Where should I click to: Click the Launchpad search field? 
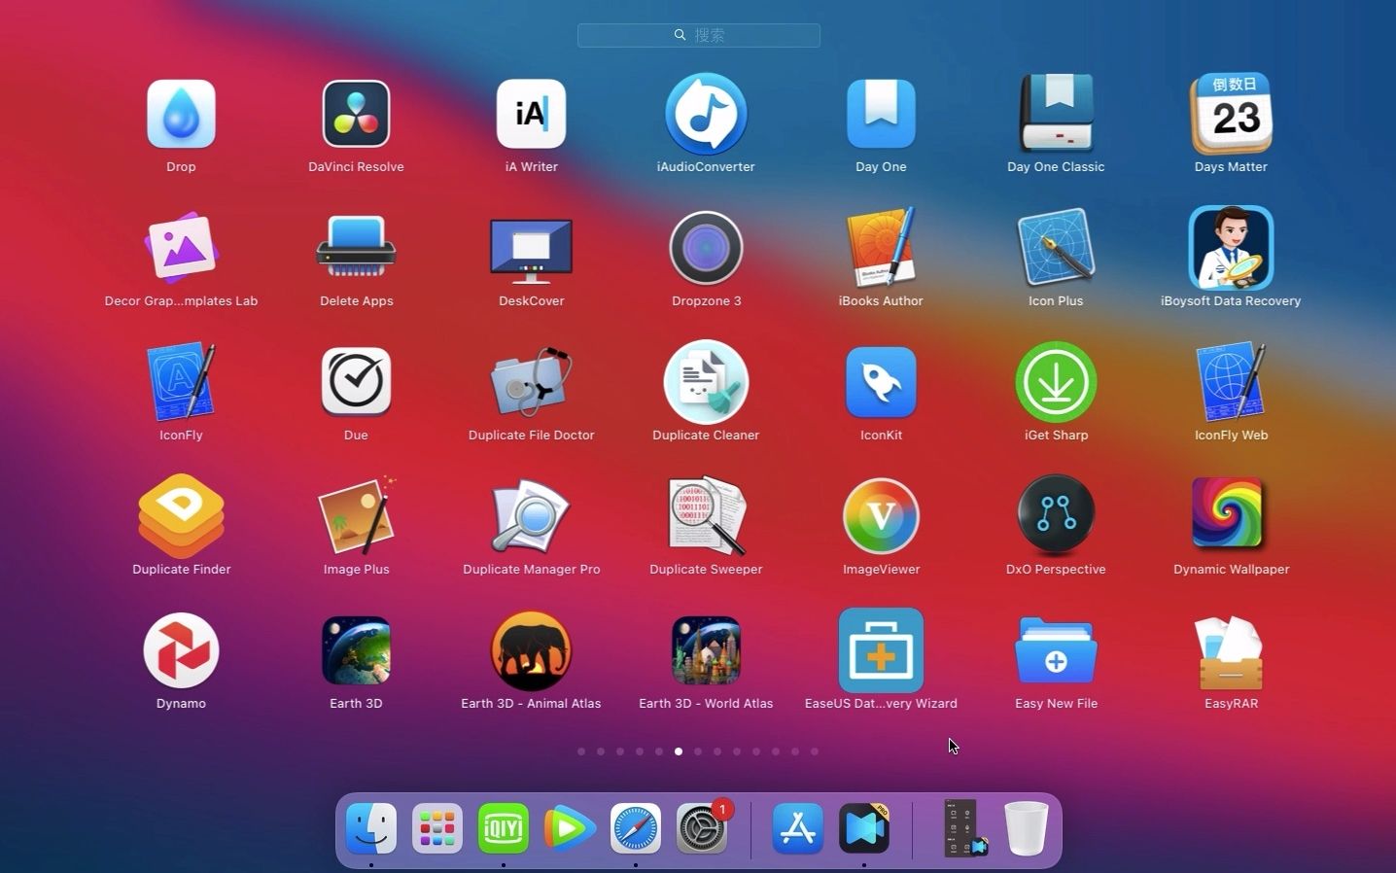tap(699, 35)
